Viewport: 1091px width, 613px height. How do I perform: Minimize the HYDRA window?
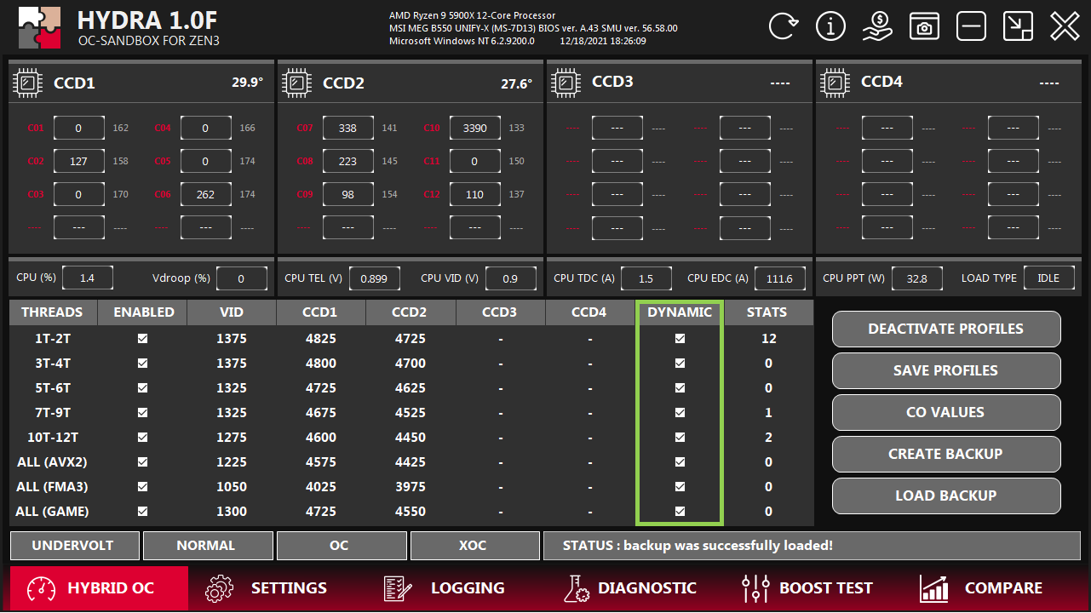[971, 26]
